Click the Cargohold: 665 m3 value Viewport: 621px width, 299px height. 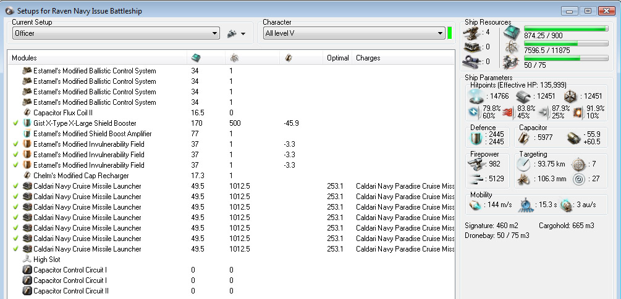[567, 226]
